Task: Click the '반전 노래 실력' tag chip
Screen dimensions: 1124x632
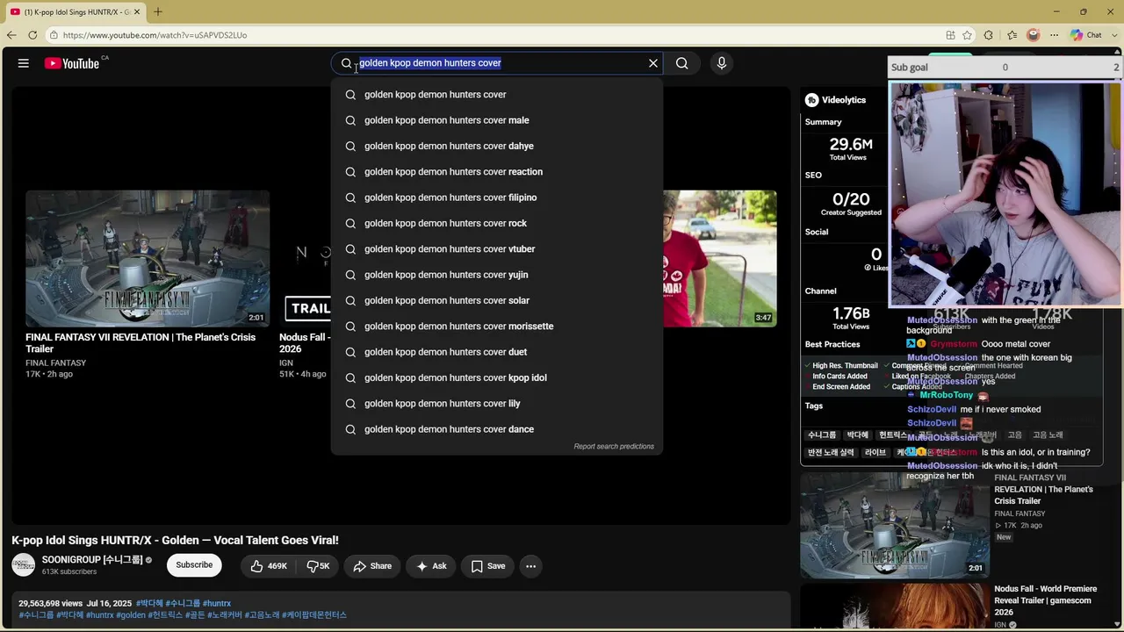Action: pos(831,452)
